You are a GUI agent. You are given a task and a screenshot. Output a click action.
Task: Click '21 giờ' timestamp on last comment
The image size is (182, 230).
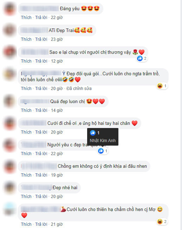click(x=57, y=224)
